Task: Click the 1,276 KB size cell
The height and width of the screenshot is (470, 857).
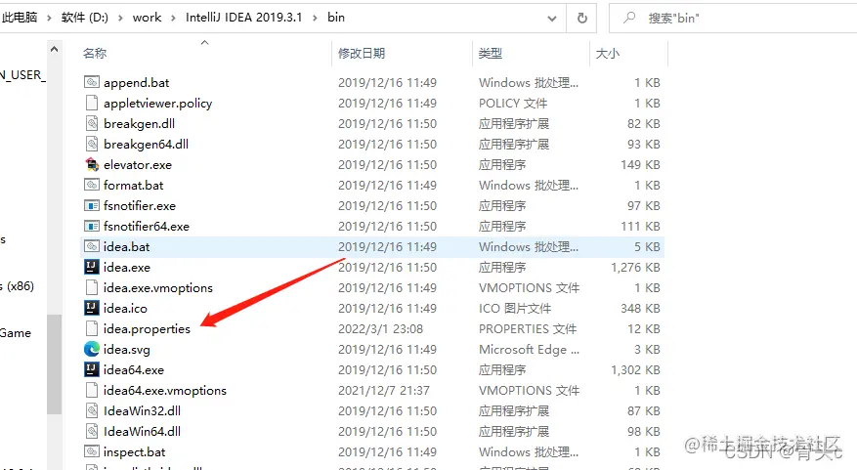Action: pyautogui.click(x=635, y=267)
